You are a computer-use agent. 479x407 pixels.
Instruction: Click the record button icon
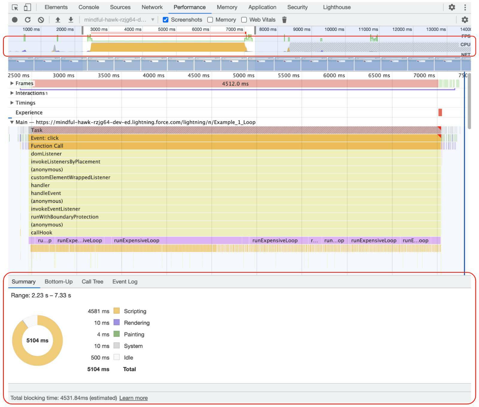tap(15, 20)
